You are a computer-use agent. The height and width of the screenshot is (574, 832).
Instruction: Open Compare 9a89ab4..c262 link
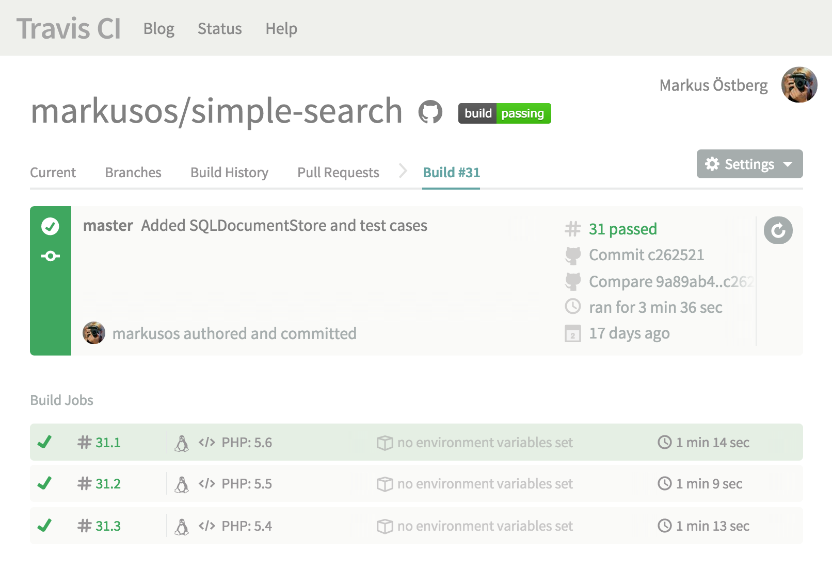click(671, 281)
